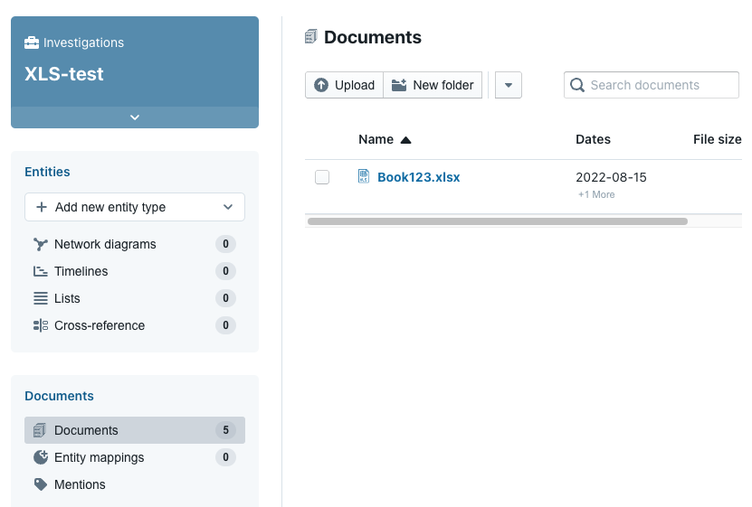This screenshot has width=752, height=507.
Task: Sort by File size column header
Action: pyautogui.click(x=718, y=139)
